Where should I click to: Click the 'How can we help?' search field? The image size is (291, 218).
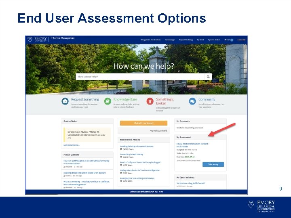pyautogui.click(x=140, y=77)
